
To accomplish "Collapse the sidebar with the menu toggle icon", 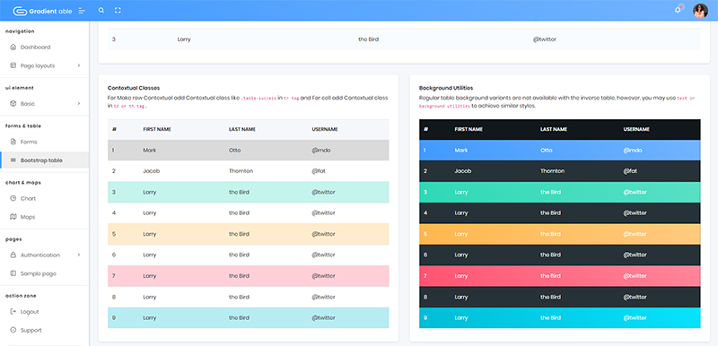I will 82,11.
